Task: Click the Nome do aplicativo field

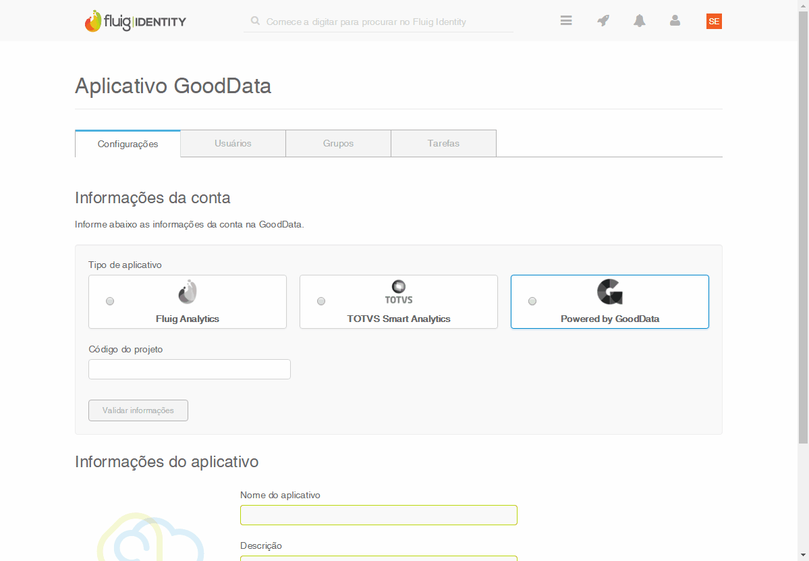Action: pyautogui.click(x=379, y=515)
